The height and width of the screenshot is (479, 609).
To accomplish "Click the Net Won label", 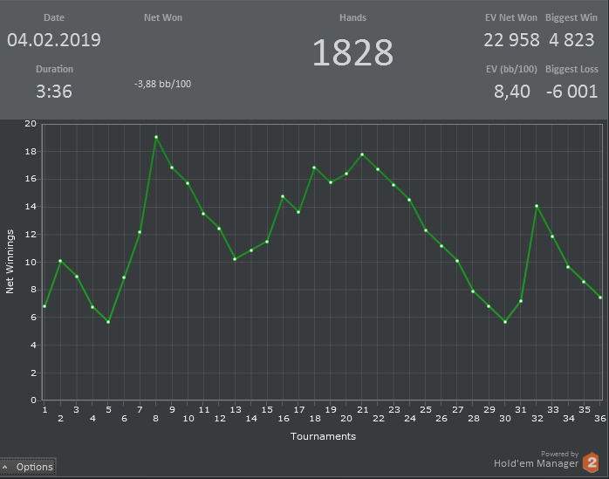I will click(x=163, y=17).
